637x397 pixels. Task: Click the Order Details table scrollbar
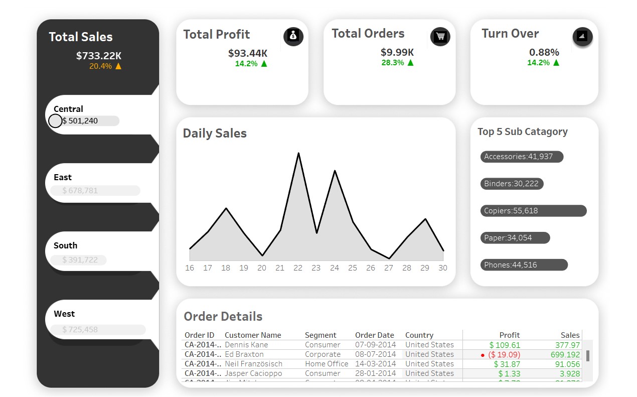[x=587, y=356]
